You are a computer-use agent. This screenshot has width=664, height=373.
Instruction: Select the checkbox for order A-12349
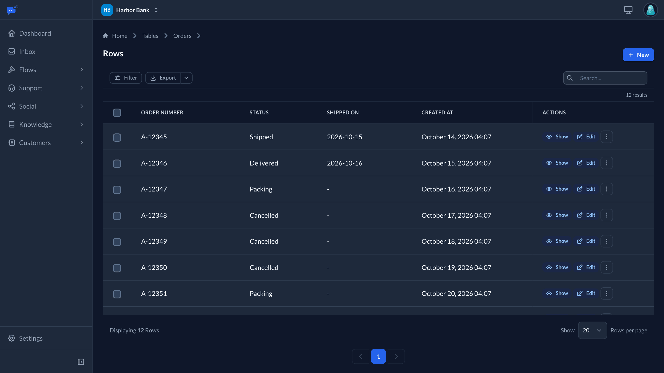coord(117,242)
